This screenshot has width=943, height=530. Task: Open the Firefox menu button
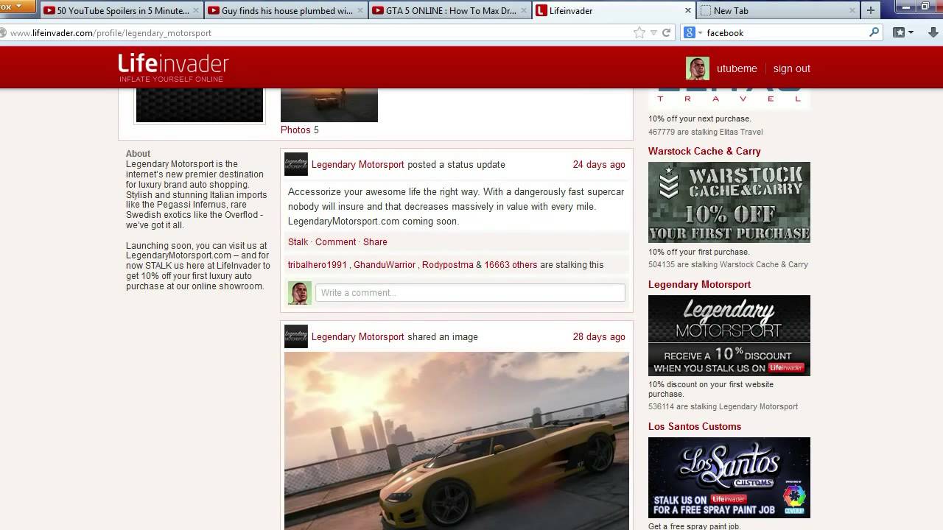click(17, 7)
